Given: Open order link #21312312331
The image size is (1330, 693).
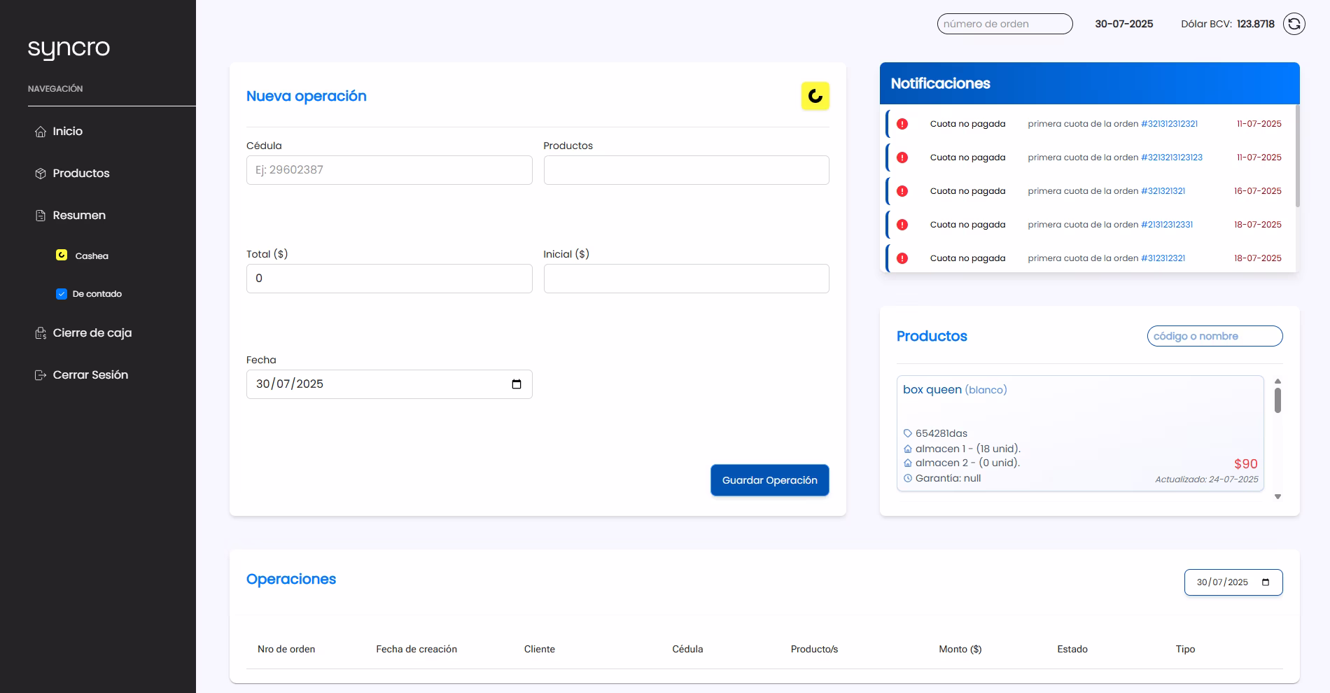Looking at the screenshot, I should [x=1167, y=225].
